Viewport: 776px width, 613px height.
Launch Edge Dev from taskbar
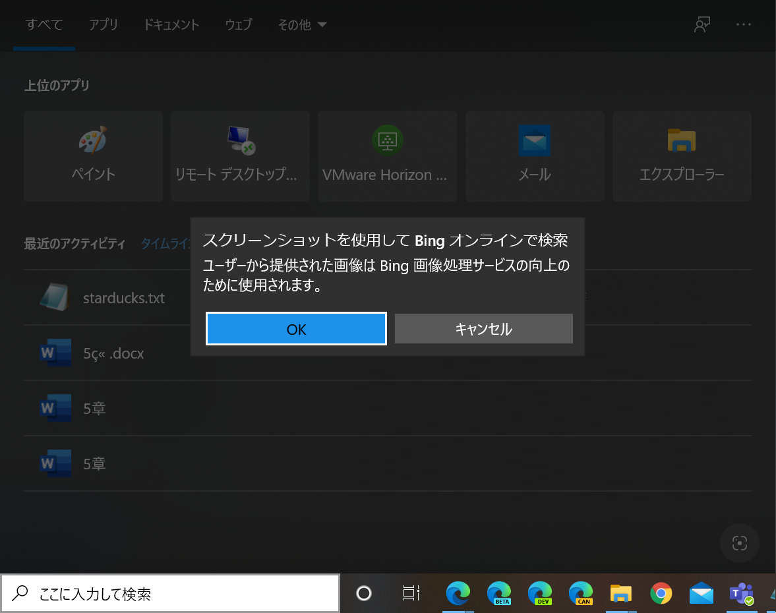pos(539,593)
